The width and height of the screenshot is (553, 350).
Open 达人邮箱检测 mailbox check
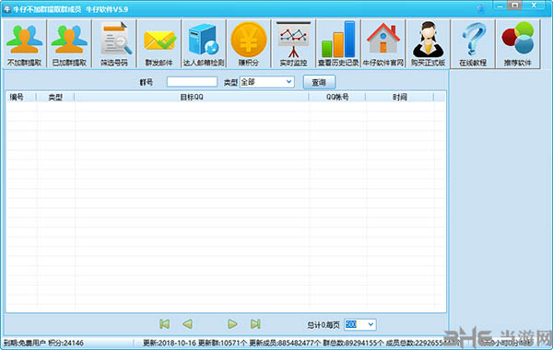204,43
